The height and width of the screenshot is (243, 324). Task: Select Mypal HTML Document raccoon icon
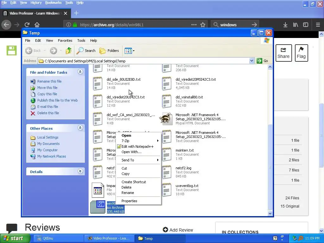166,119
